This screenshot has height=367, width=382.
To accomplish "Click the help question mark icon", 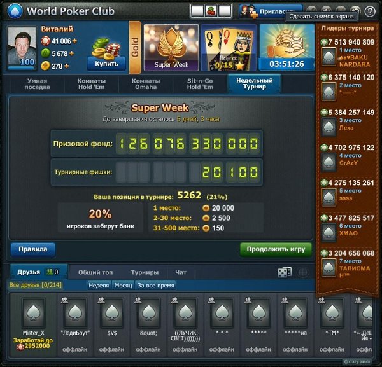I will tap(369, 11).
